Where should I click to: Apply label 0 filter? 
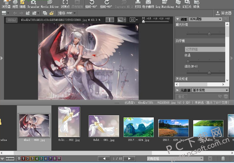coord(19,158)
